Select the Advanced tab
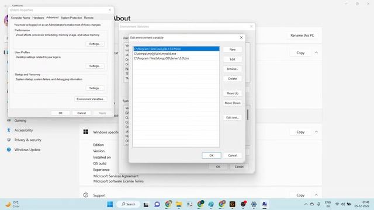This screenshot has height=210, width=374. 52,17
